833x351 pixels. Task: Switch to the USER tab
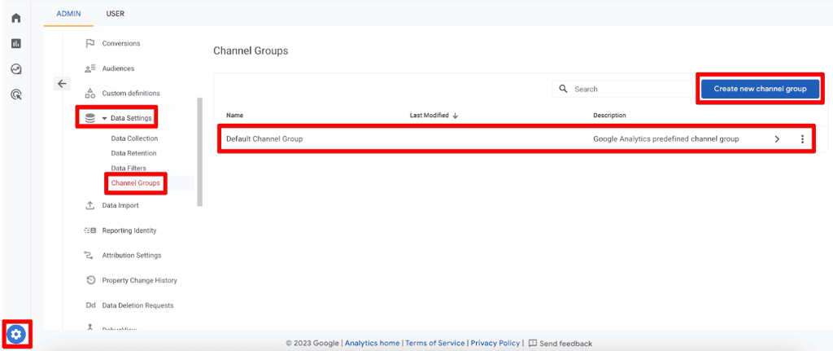point(115,14)
